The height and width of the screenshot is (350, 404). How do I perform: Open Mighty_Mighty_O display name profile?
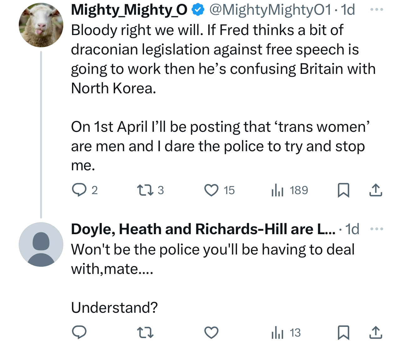click(x=129, y=10)
